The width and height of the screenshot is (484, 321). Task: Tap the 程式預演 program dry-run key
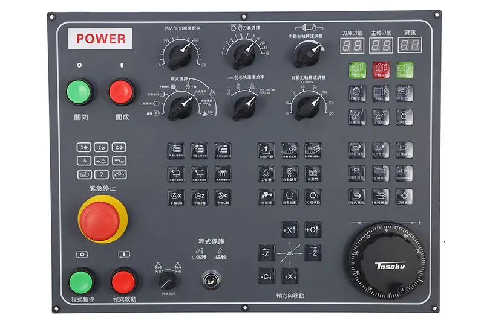coord(357,197)
